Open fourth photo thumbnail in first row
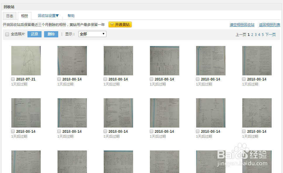 pyautogui.click(x=165, y=61)
